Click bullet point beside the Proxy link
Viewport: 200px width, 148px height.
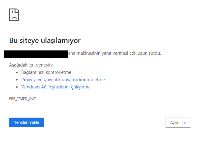tap(17, 80)
